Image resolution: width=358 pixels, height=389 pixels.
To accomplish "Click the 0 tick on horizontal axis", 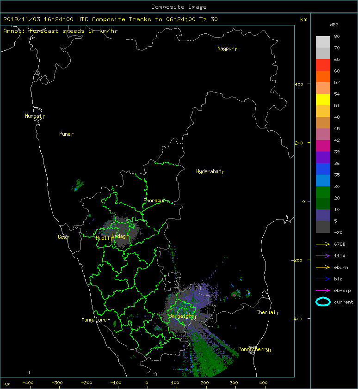I will click(x=147, y=383).
